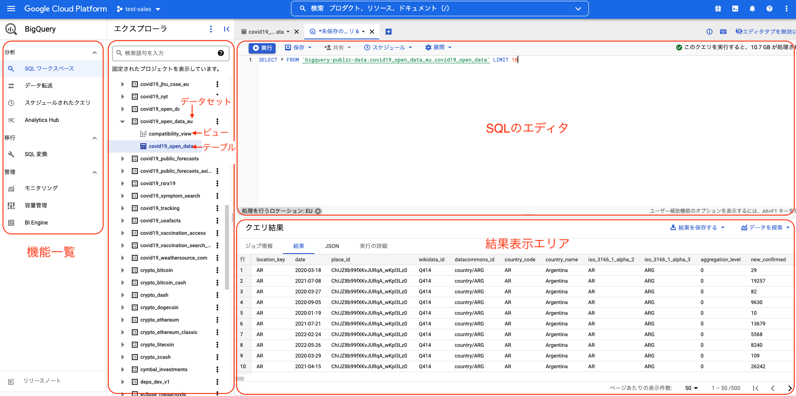
Task: Click the top product search bar
Action: [x=440, y=9]
